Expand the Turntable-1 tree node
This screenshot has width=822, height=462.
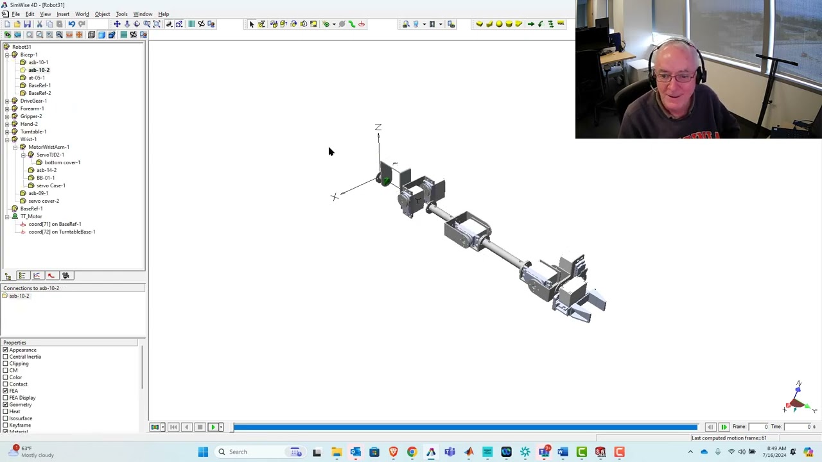[6, 132]
